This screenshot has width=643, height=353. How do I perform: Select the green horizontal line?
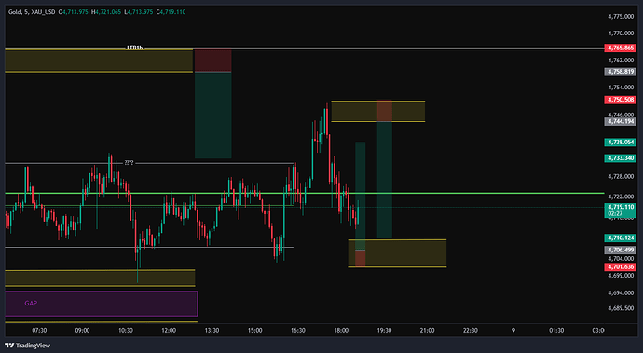click(305, 193)
